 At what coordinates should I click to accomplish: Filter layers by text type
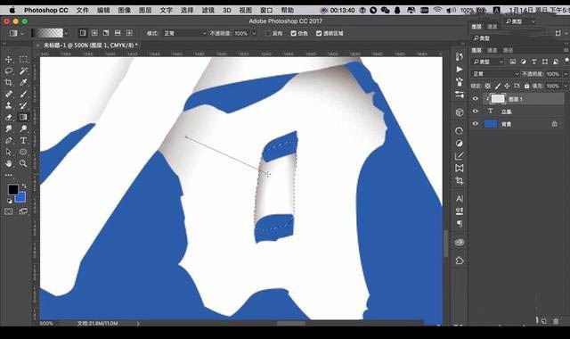(534, 62)
